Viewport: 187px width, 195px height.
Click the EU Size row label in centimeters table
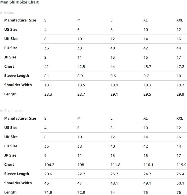[x=11, y=146]
